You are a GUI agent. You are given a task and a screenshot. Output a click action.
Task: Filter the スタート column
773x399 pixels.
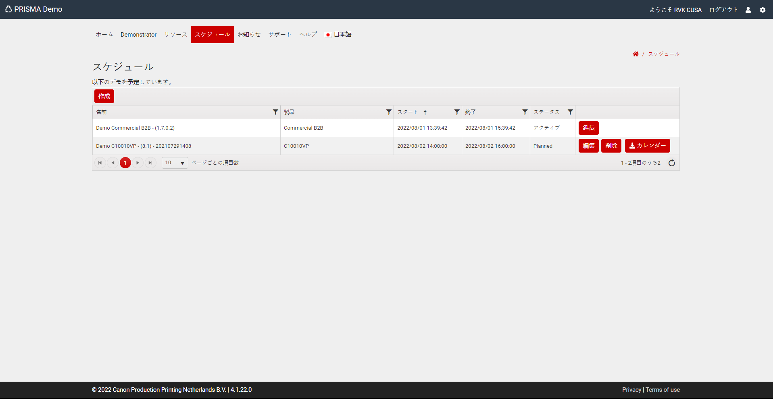457,112
